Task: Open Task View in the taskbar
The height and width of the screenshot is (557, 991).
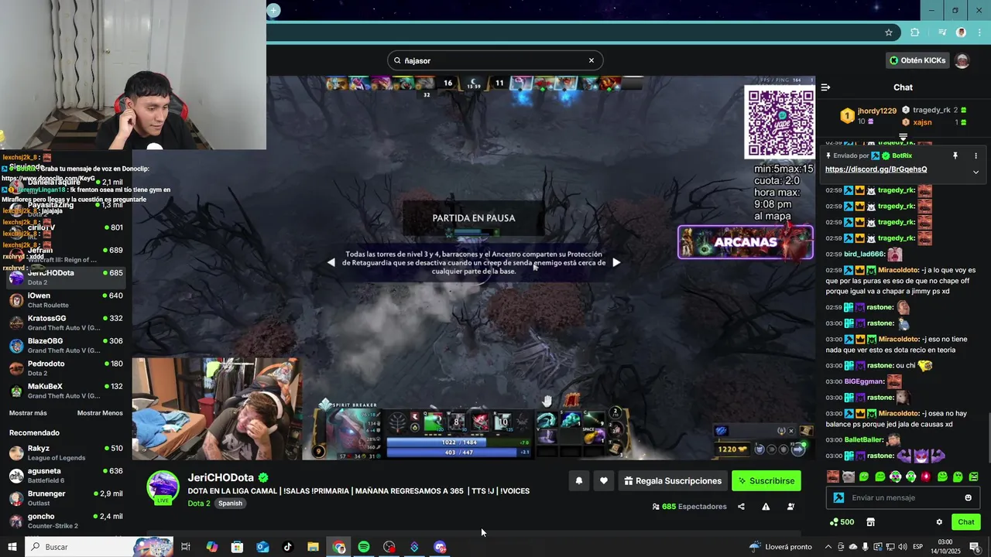Action: (x=186, y=547)
